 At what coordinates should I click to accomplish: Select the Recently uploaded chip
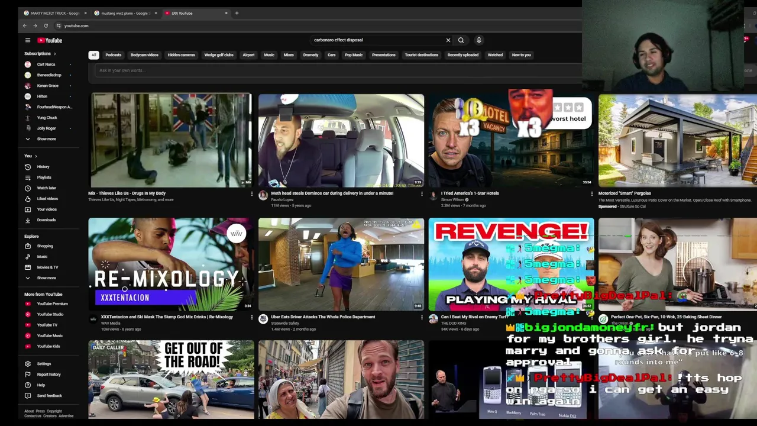click(462, 55)
